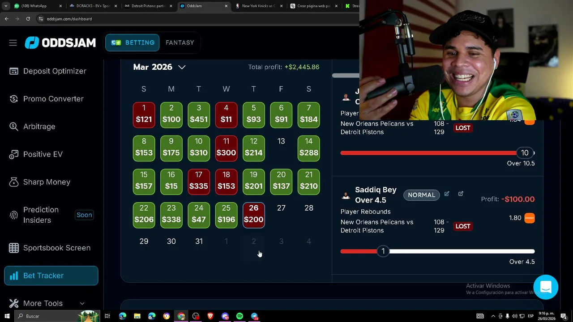Open the chat support bubble
Viewport: 573px width, 322px height.
(546, 287)
